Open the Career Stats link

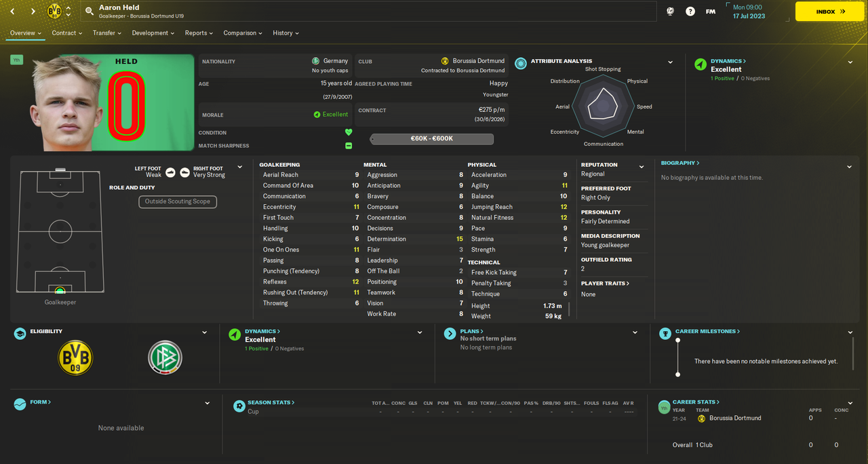tap(696, 402)
